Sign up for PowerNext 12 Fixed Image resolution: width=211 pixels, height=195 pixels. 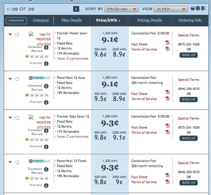tap(188, 182)
